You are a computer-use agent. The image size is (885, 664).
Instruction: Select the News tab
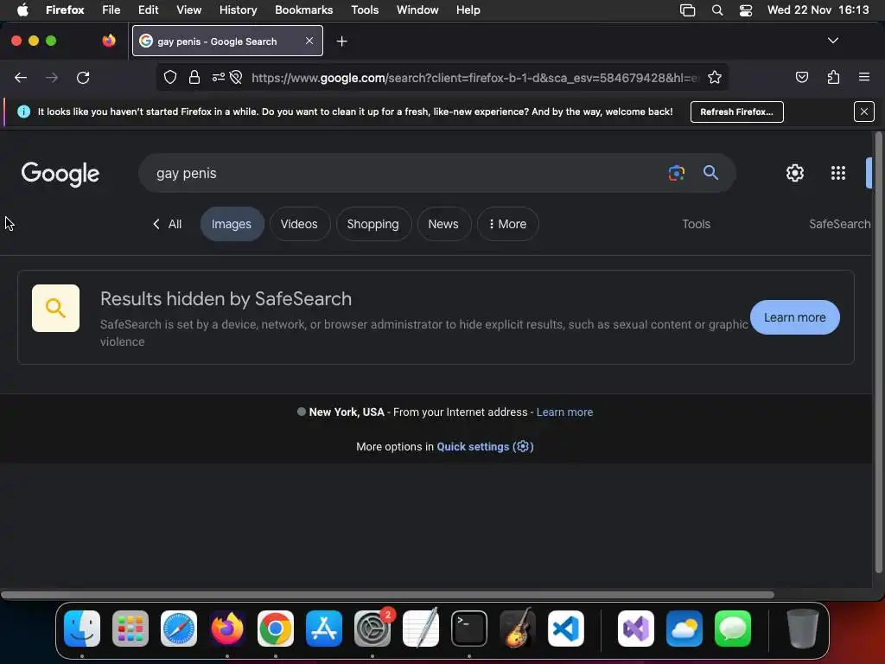443,224
